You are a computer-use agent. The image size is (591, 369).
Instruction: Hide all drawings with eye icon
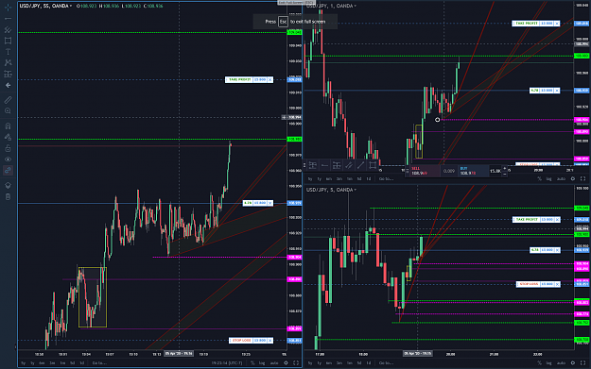8,159
